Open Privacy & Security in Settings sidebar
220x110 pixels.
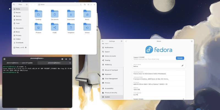pyautogui.click(x=112, y=93)
